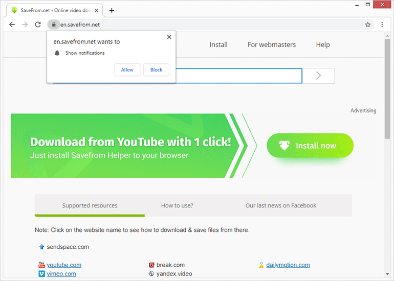
Task: Allow notifications from en.savefrom.net
Action: 127,70
